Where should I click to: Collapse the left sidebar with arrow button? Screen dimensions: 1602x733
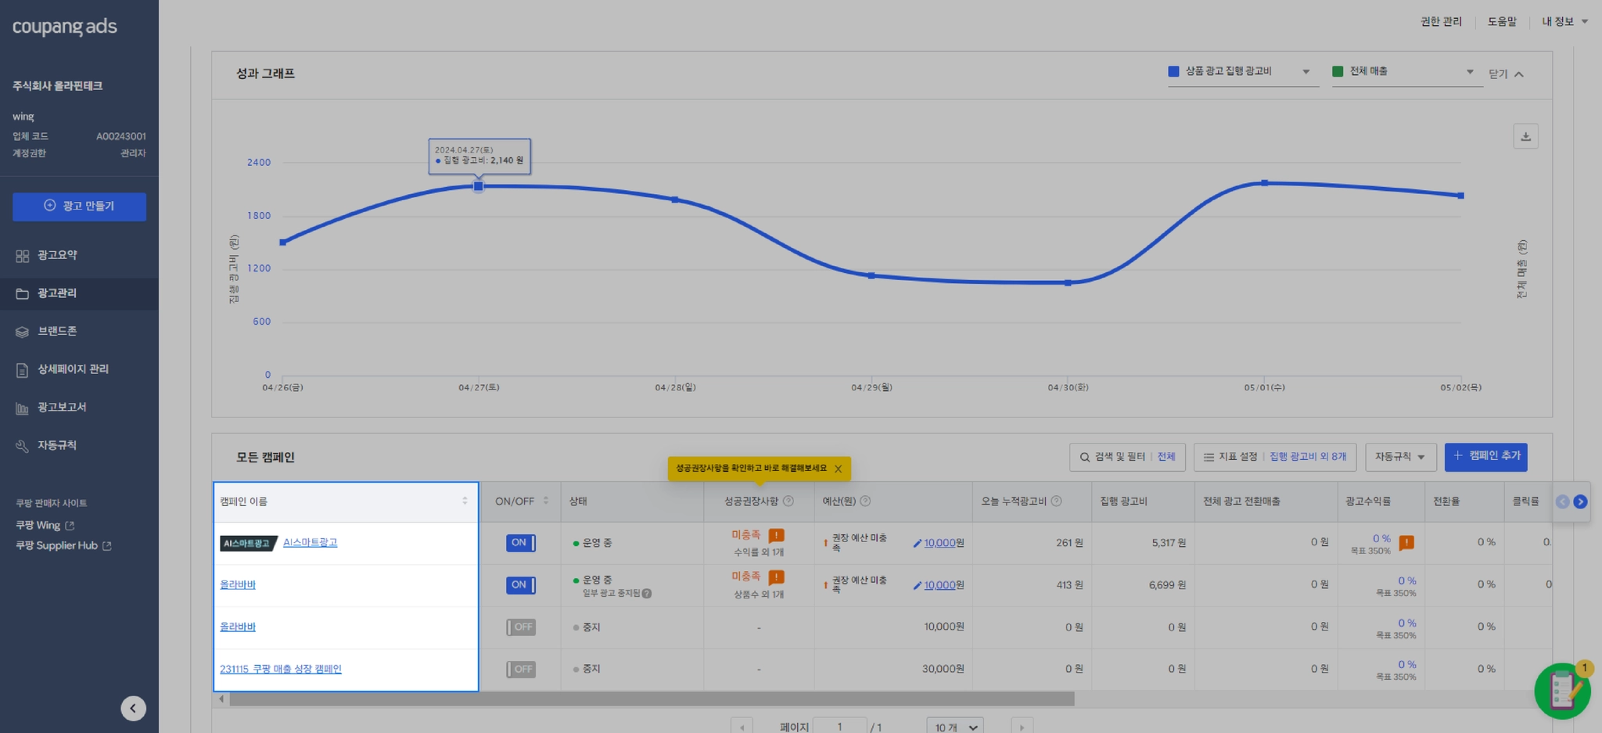coord(133,708)
